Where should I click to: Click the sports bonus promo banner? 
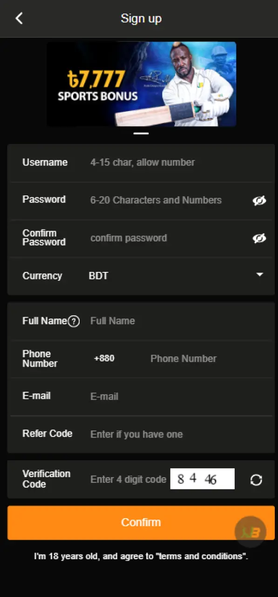pos(141,84)
